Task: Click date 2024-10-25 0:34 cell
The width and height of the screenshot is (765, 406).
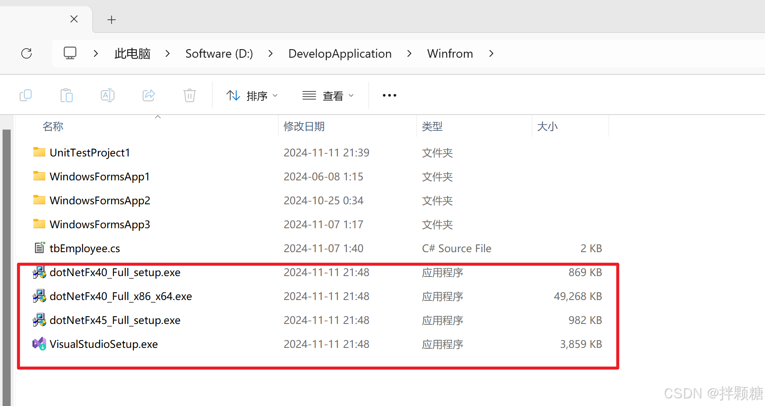Action: [x=323, y=200]
